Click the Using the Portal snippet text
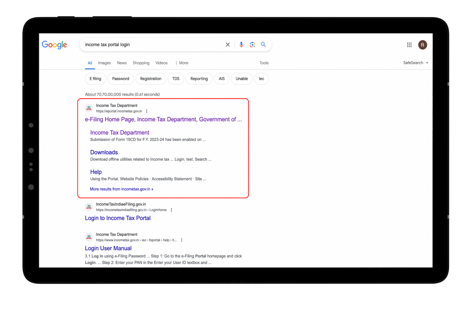This screenshot has height=315, width=472. pyautogui.click(x=148, y=179)
